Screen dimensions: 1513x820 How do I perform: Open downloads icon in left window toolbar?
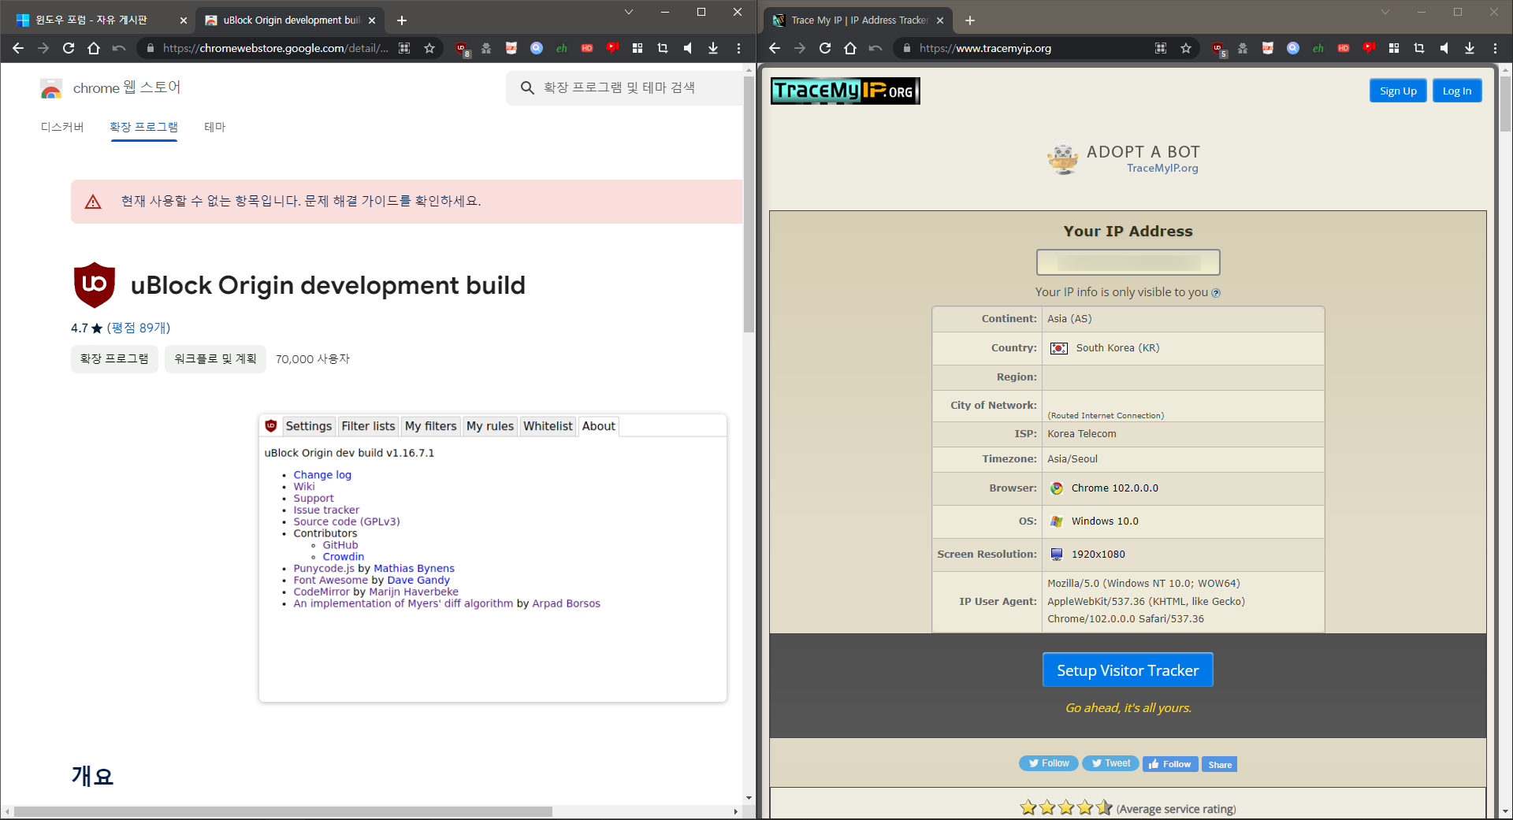pos(713,48)
